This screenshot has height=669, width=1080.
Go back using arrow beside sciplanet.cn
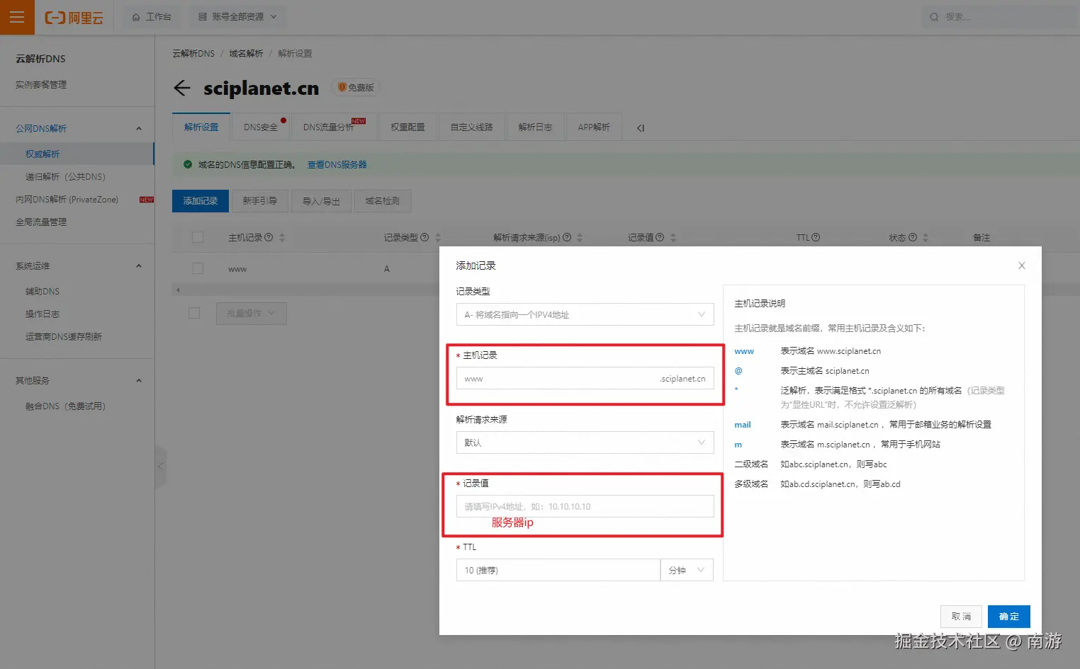[182, 88]
